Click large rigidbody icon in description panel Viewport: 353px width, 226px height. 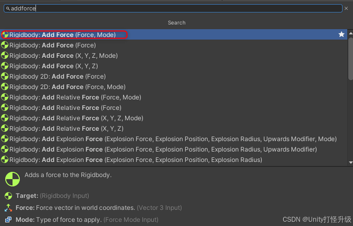coord(12,179)
